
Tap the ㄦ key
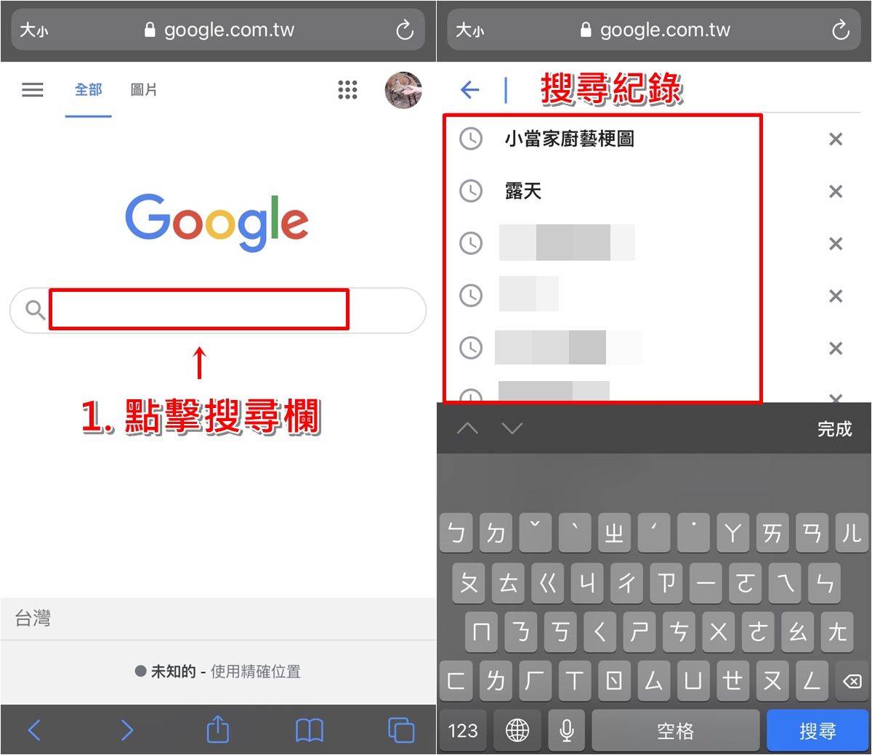tap(852, 534)
